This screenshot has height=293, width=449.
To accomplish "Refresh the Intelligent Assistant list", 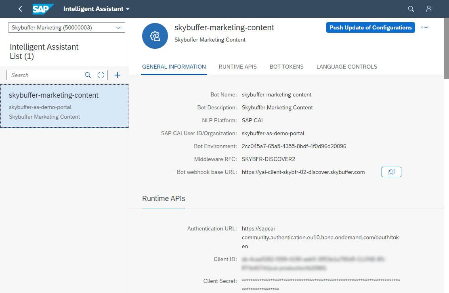I will [x=101, y=75].
